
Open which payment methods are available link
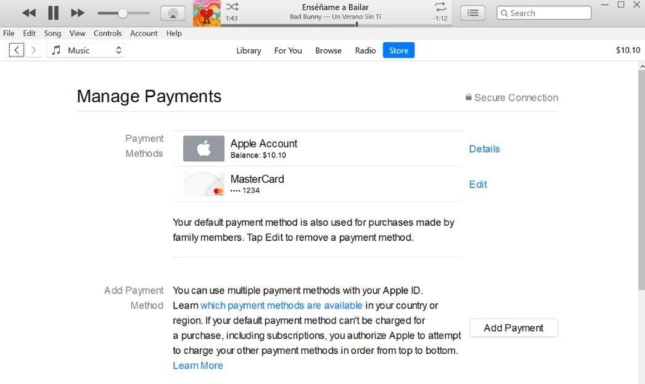coord(281,306)
